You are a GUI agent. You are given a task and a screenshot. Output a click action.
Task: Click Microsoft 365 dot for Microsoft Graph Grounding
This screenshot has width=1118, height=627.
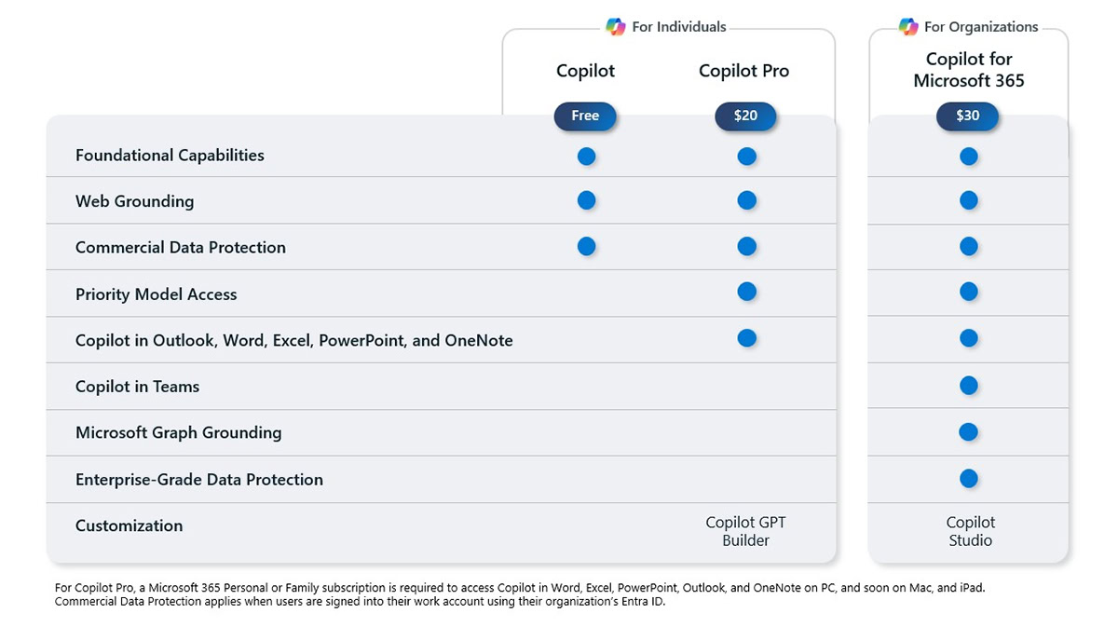tap(969, 432)
